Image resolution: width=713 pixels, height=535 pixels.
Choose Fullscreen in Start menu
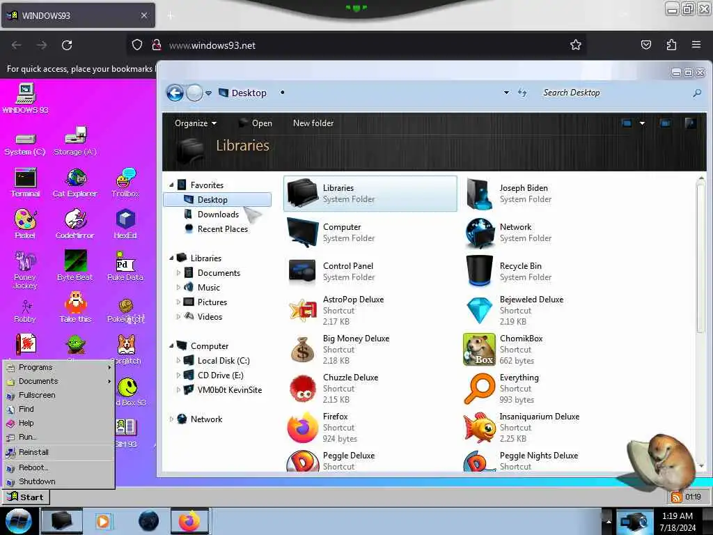pyautogui.click(x=58, y=395)
